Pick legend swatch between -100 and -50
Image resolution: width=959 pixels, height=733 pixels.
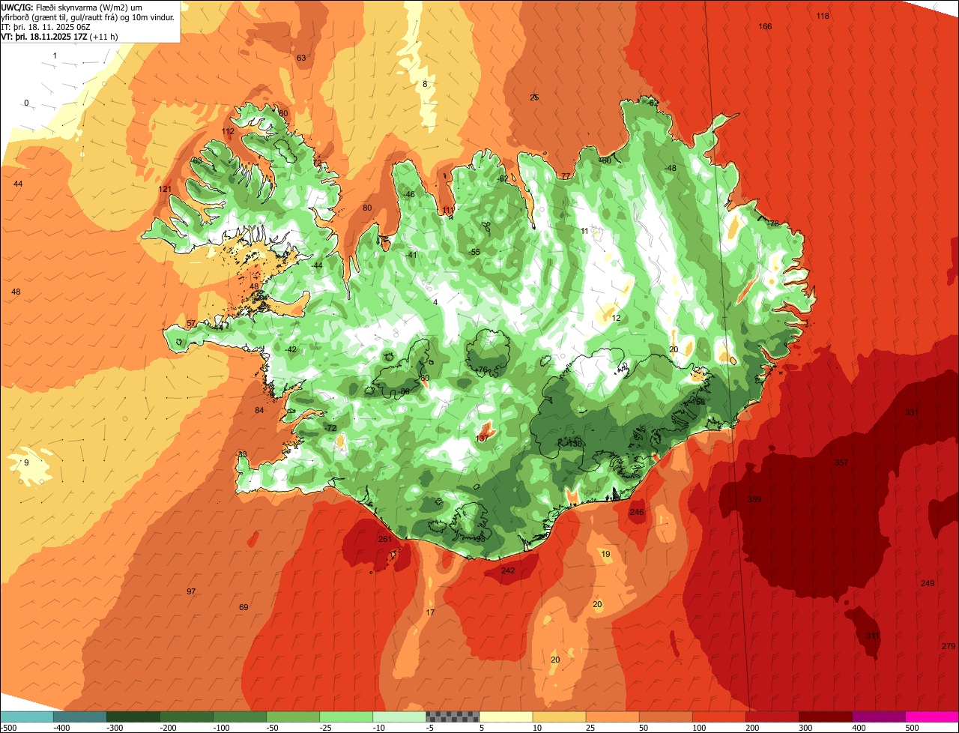pos(239,717)
